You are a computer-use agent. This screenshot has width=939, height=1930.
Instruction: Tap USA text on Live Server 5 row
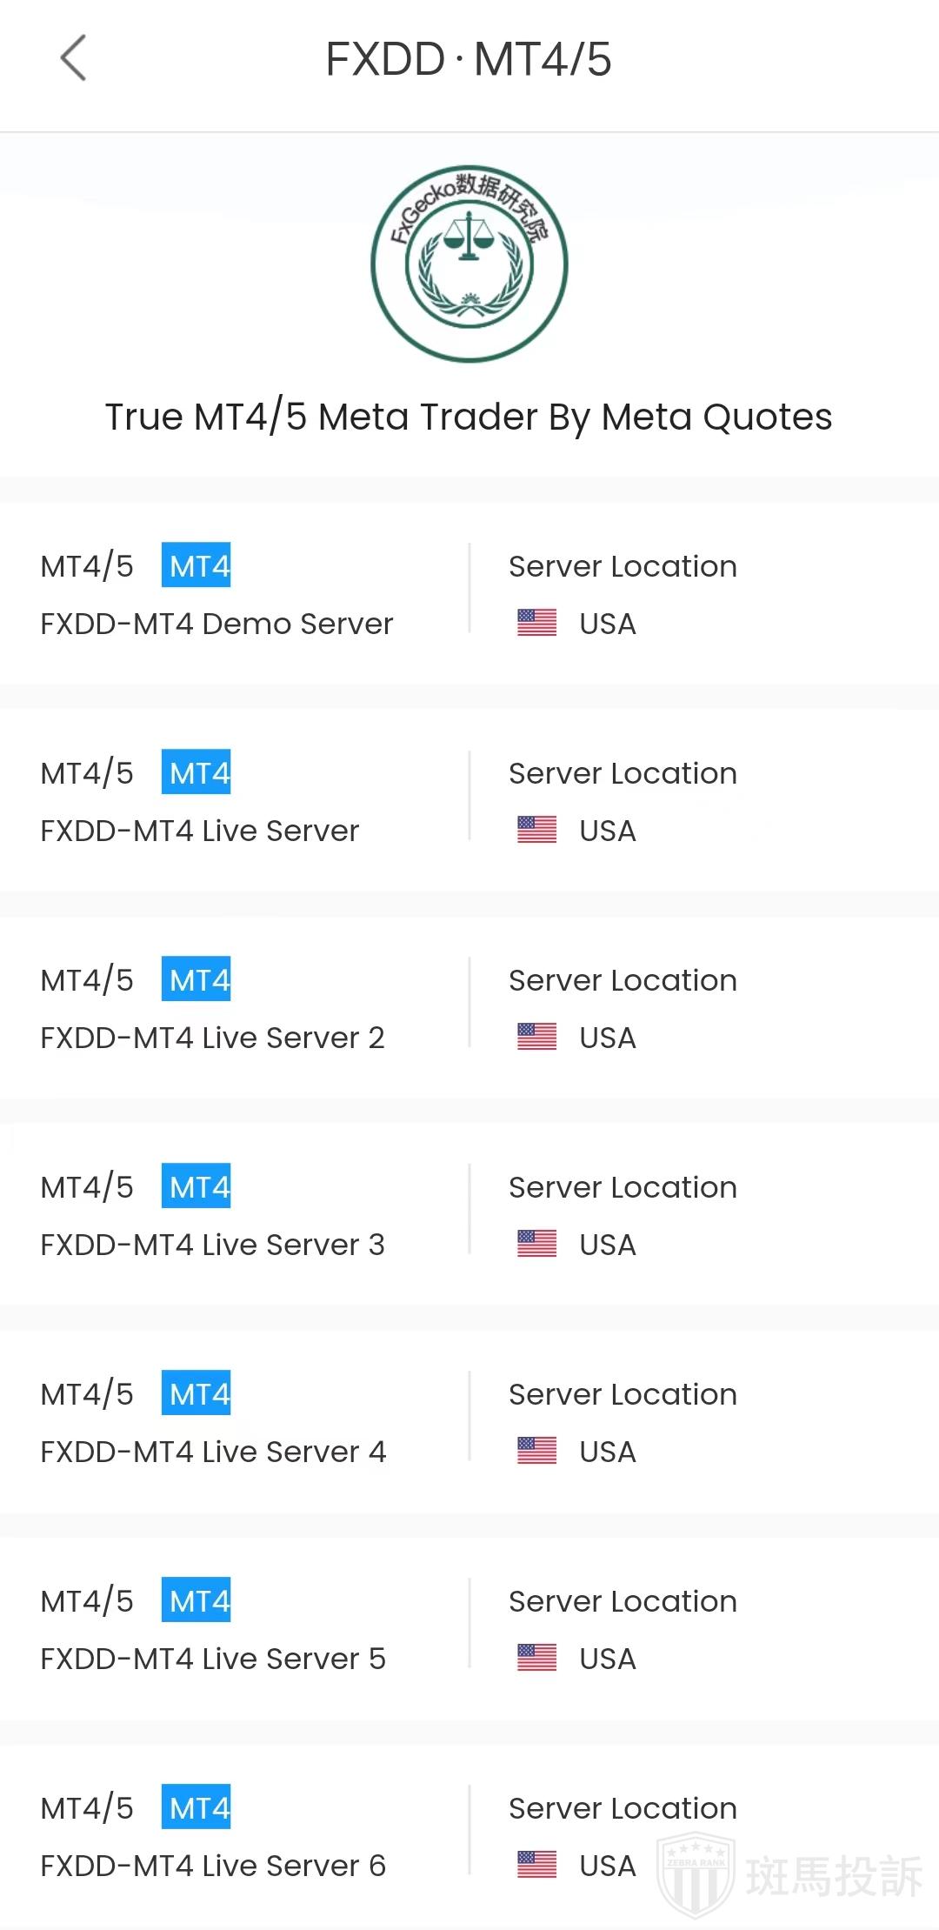[x=608, y=1659]
